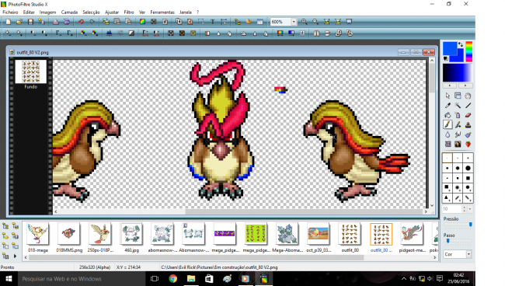This screenshot has height=286, width=505.
Task: Click the Scanner import icon
Action: tap(67, 22)
